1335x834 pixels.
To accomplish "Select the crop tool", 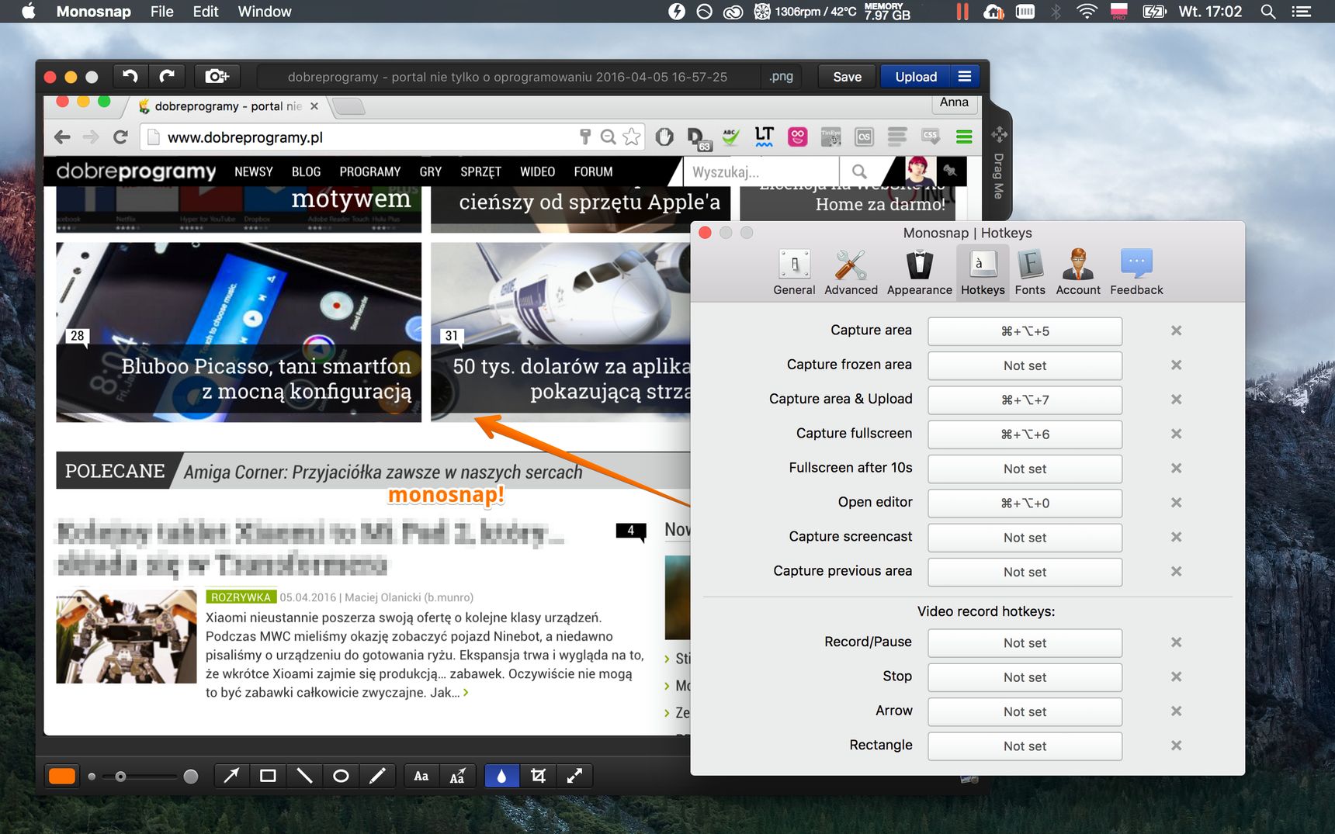I will click(x=538, y=776).
